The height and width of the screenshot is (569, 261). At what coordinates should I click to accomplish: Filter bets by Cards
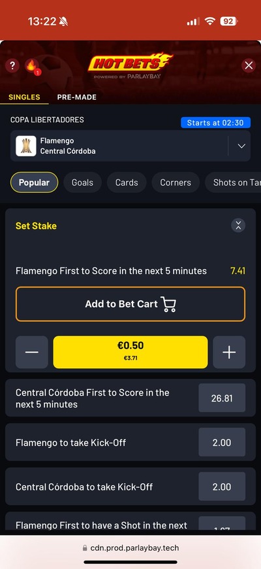[127, 182]
